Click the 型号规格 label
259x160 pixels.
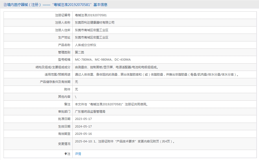[x=64, y=60]
